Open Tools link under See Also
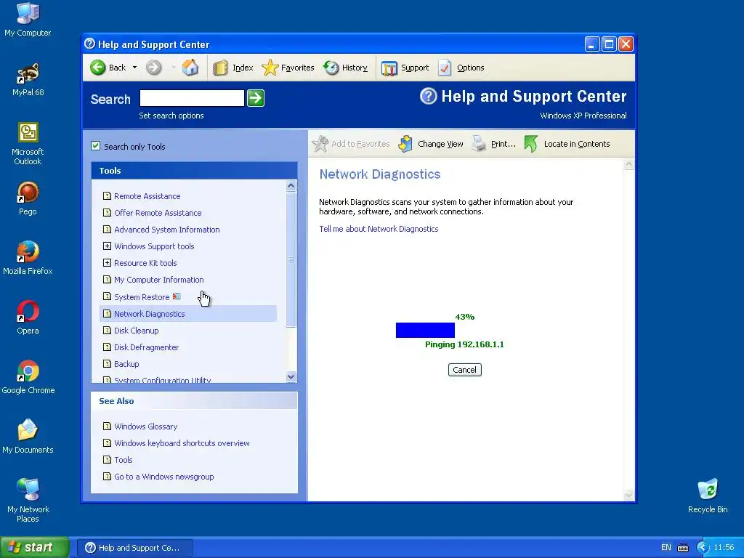Screen dimensions: 744x558 pyautogui.click(x=123, y=460)
